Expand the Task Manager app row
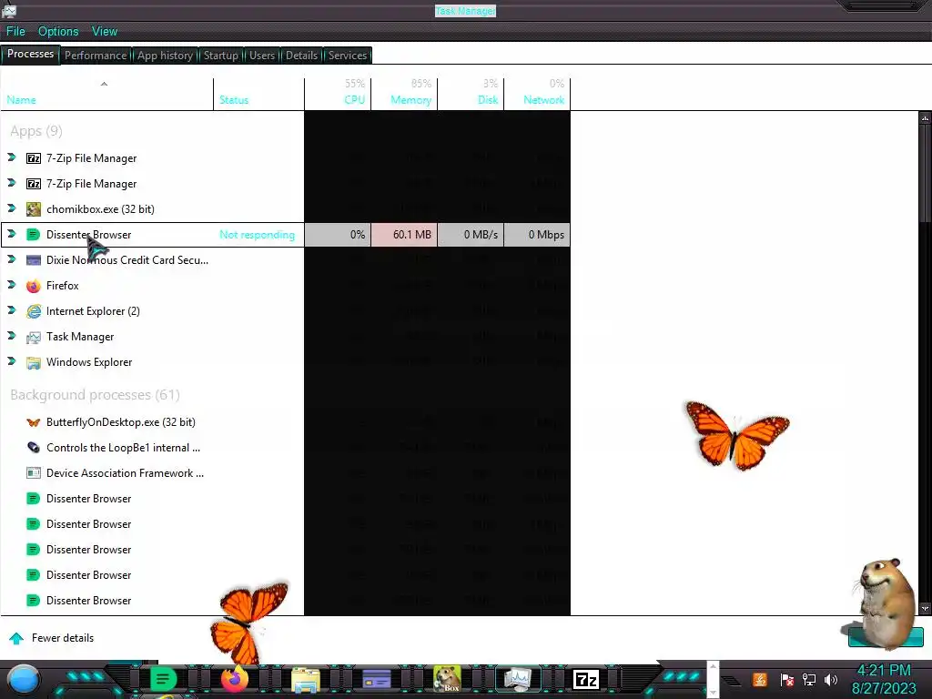The image size is (932, 699). coord(11,336)
